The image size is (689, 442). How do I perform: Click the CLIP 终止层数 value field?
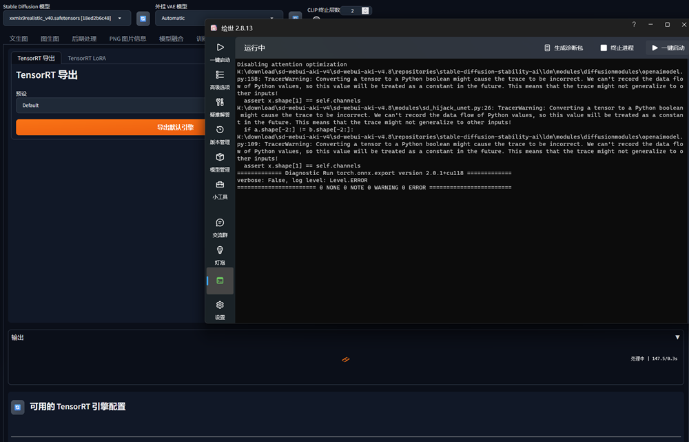click(351, 10)
